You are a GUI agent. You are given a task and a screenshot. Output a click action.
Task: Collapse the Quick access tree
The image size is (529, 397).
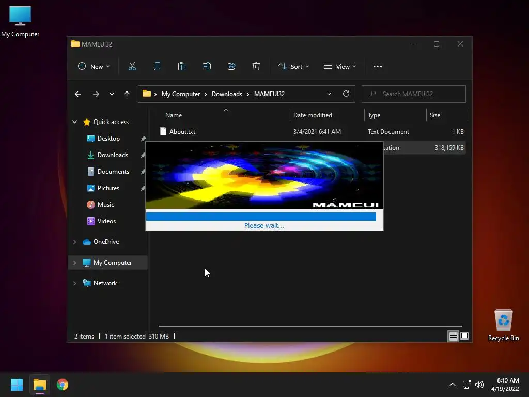coord(74,122)
